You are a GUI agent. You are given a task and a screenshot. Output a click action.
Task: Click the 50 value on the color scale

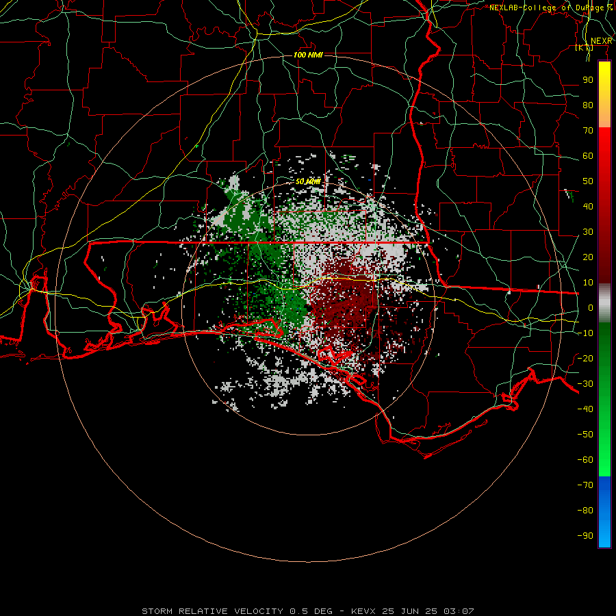pos(588,181)
